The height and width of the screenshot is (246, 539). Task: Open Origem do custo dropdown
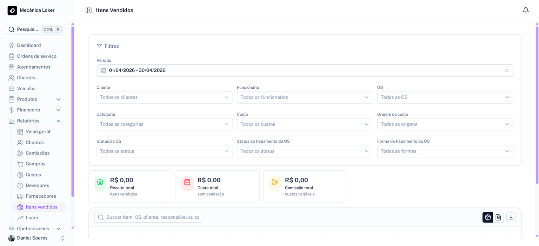click(445, 124)
